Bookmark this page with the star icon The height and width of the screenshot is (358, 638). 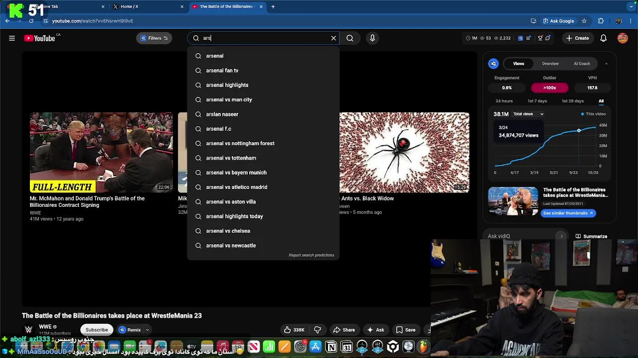tap(584, 21)
